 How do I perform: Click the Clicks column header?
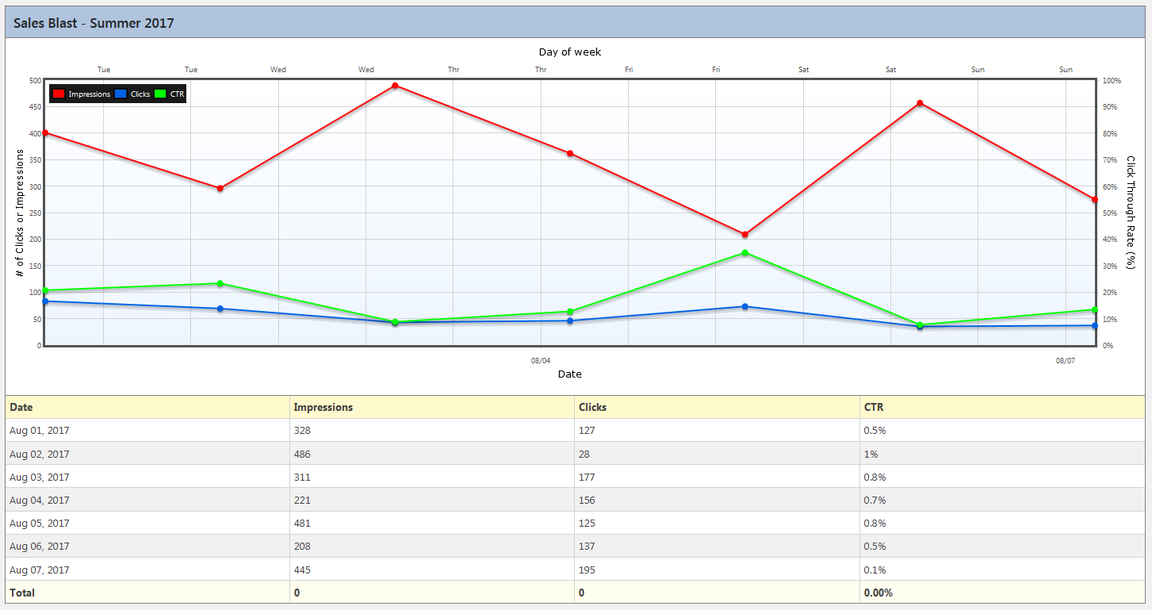[592, 407]
